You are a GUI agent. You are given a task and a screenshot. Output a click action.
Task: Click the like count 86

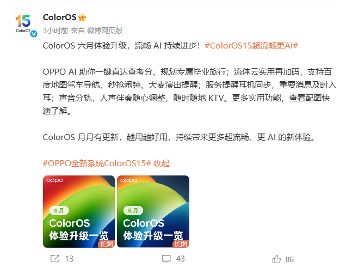click(x=289, y=259)
